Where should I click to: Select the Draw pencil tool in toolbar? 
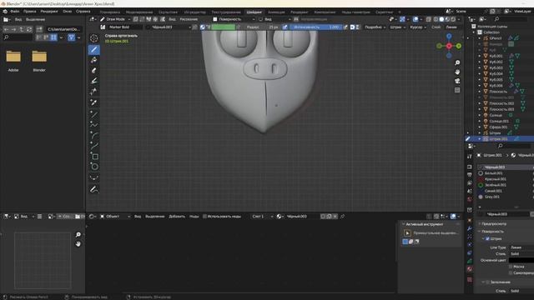click(x=94, y=49)
